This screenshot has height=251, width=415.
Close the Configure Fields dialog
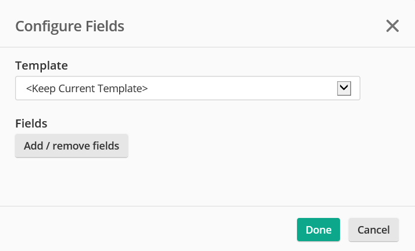[x=392, y=26]
